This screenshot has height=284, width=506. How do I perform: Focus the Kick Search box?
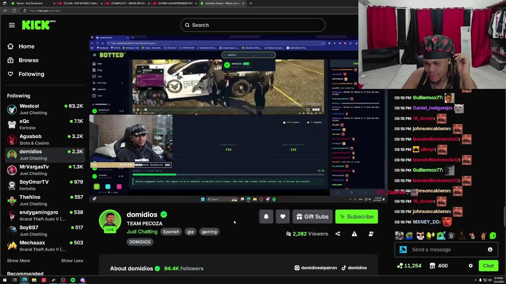click(x=253, y=25)
